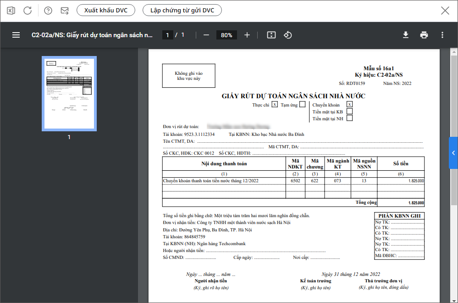458x303 pixels.
Task: Close the document preview window
Action: (x=445, y=11)
